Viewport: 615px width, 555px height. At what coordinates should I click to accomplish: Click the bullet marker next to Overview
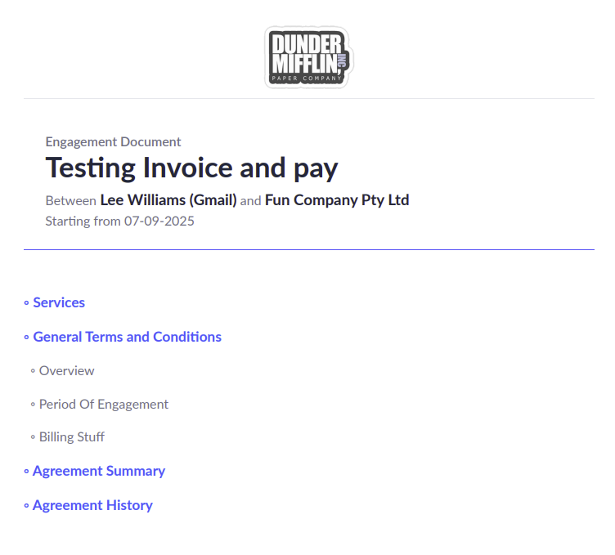[x=33, y=371]
